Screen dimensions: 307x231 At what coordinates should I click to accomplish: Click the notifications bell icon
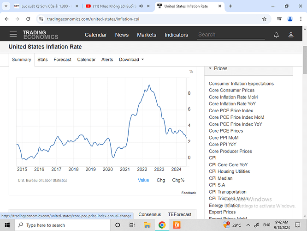(x=276, y=35)
